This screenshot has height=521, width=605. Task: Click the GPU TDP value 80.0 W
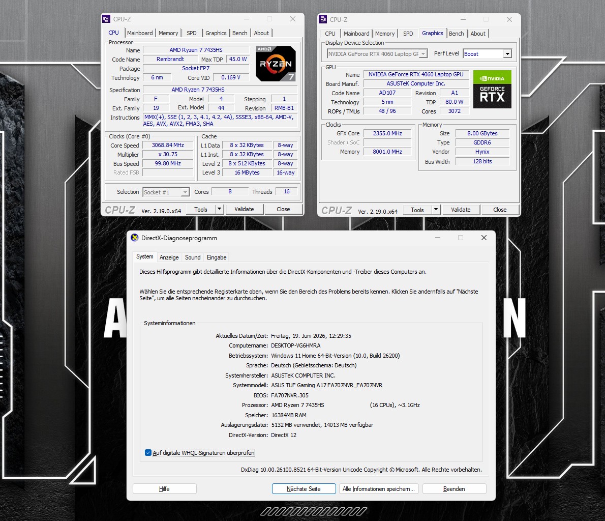(454, 102)
